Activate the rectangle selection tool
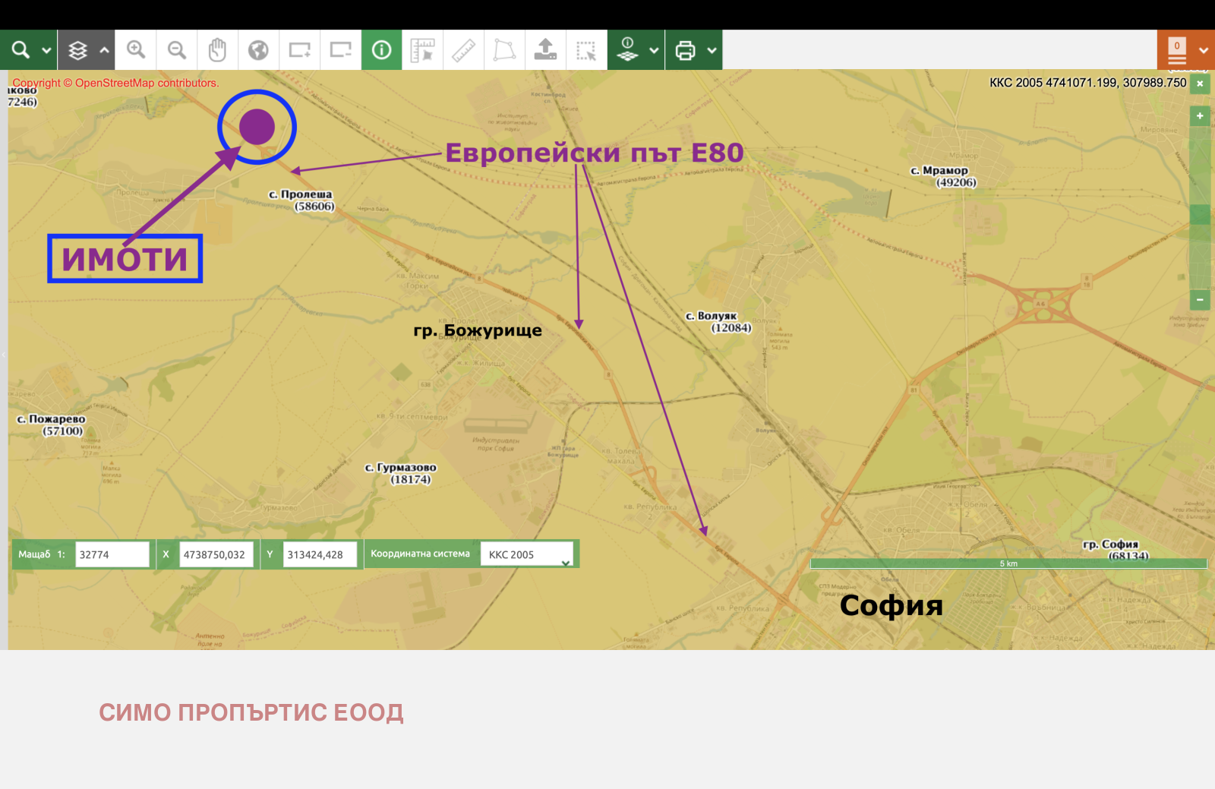The image size is (1215, 789). (586, 50)
